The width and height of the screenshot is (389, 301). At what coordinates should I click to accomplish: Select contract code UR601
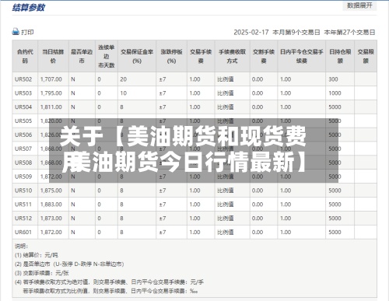tap(23, 233)
